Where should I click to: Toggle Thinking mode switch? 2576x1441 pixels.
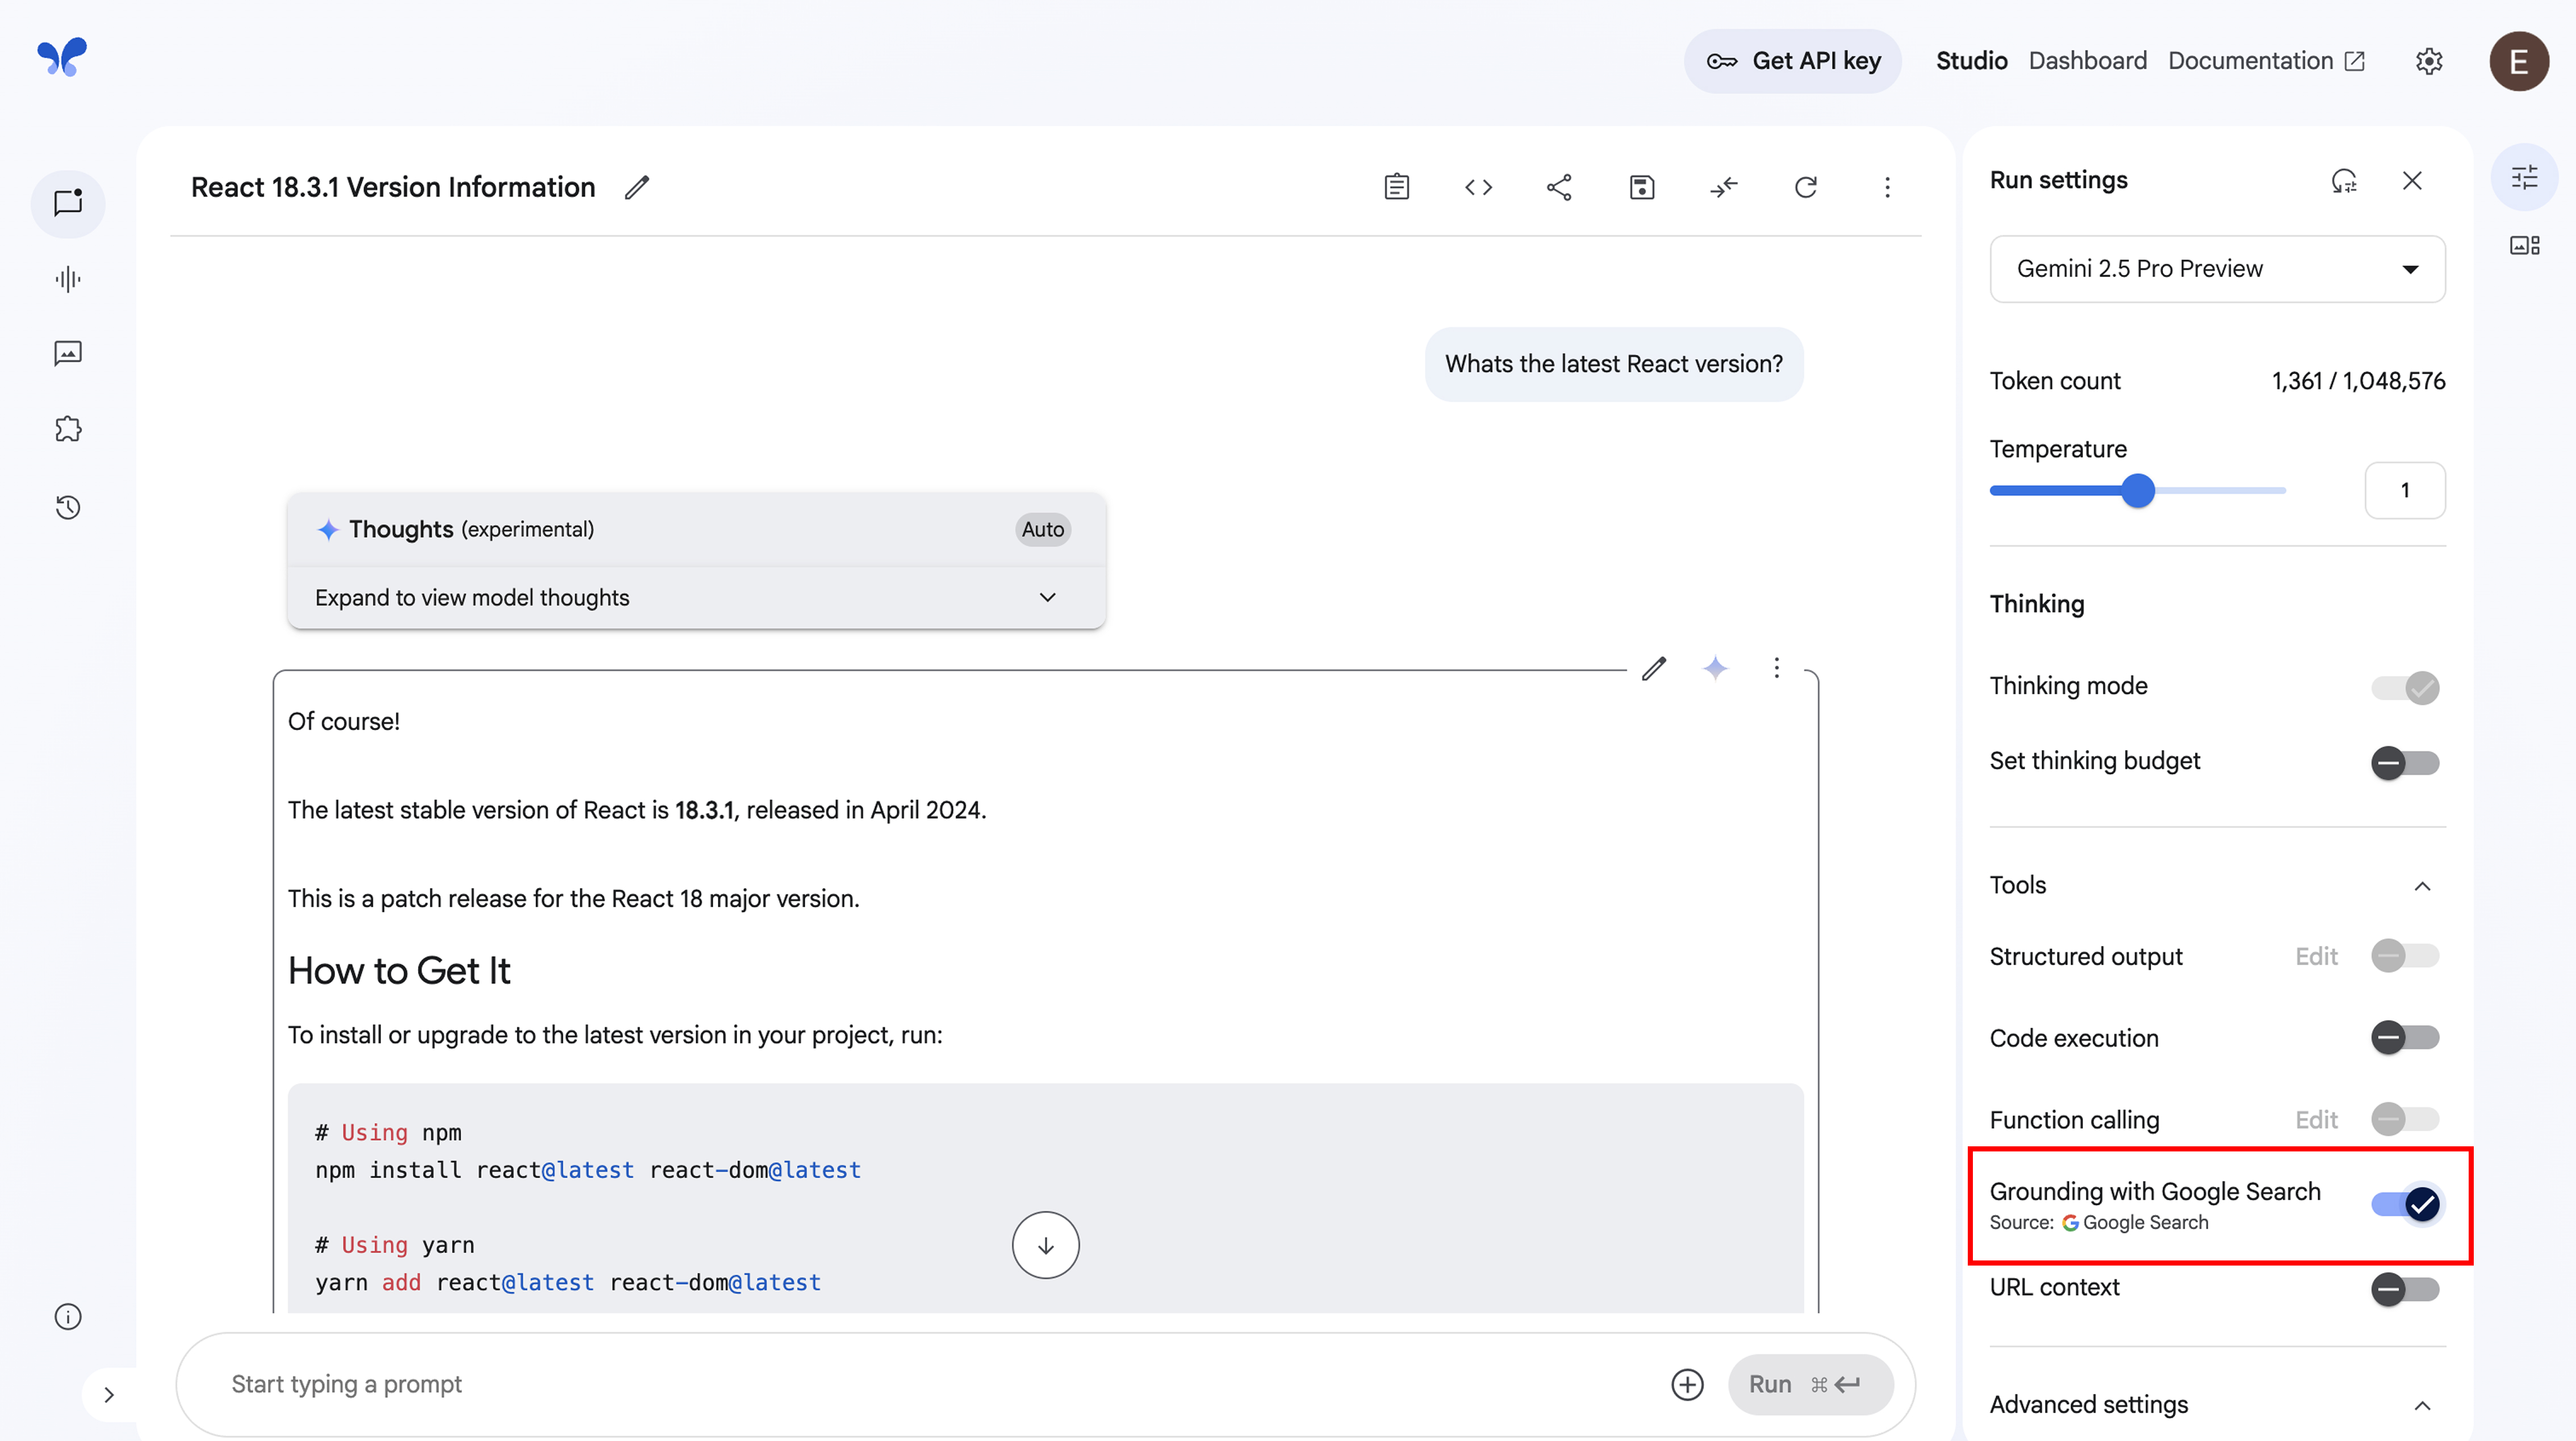(2406, 688)
